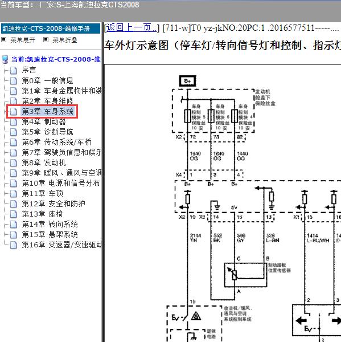
Task: Open 第9章 暖风、通风与空调
Action: [x=61, y=173]
